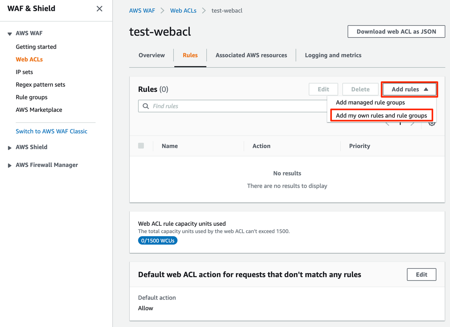Viewport: 450px width, 327px height.
Task: Switch to the Overview tab
Action: [151, 55]
